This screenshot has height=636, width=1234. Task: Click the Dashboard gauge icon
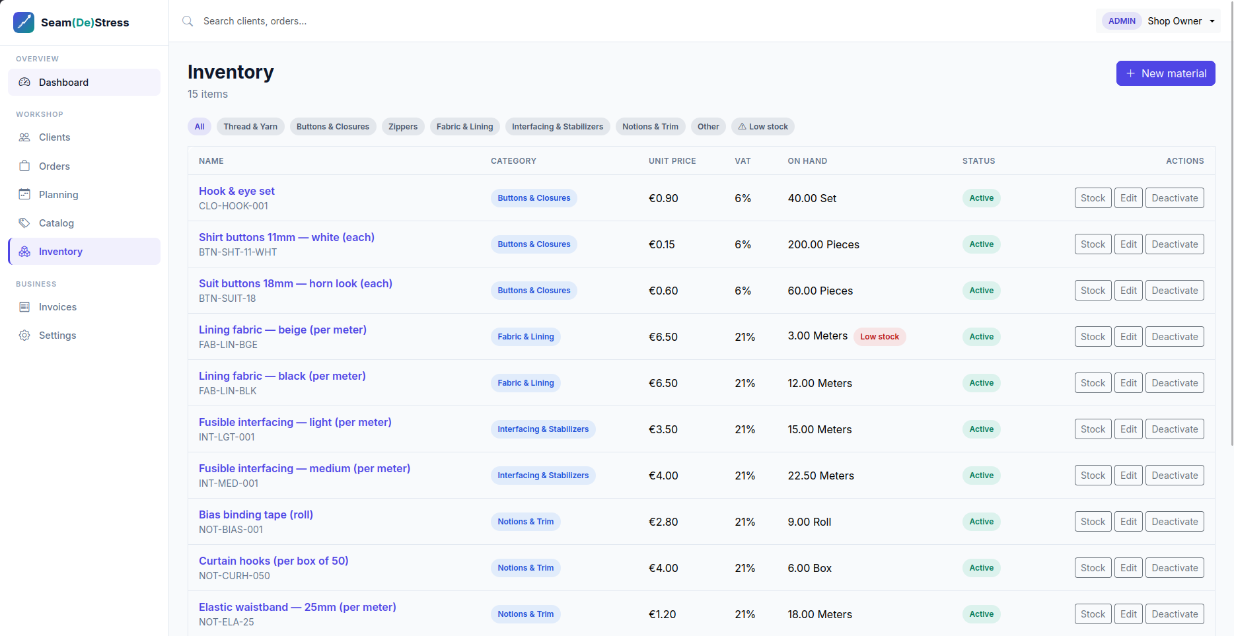[x=24, y=82]
